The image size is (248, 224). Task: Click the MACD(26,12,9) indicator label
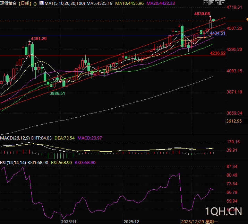[x=15, y=138]
